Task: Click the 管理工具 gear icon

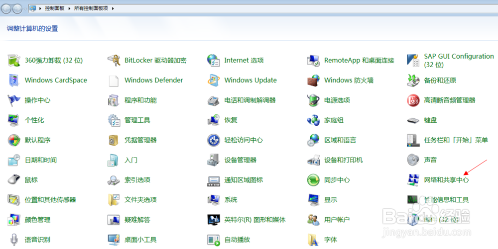Action: (x=114, y=120)
